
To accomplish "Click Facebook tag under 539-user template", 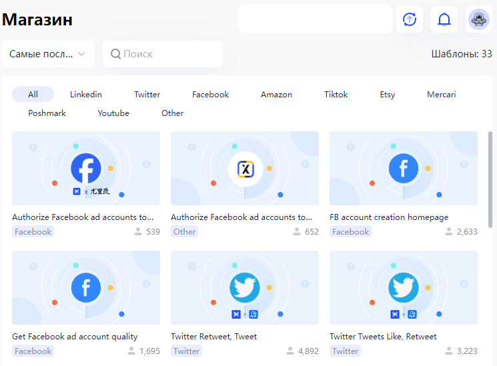I will pos(33,231).
